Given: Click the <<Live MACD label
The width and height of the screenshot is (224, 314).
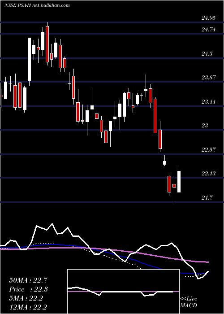Looking at the screenshot, I should point(189,302).
